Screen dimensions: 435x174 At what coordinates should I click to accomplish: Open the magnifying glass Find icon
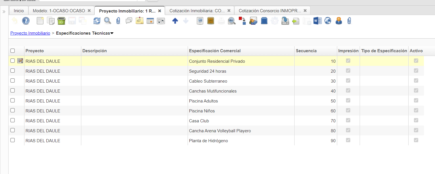tap(107, 21)
